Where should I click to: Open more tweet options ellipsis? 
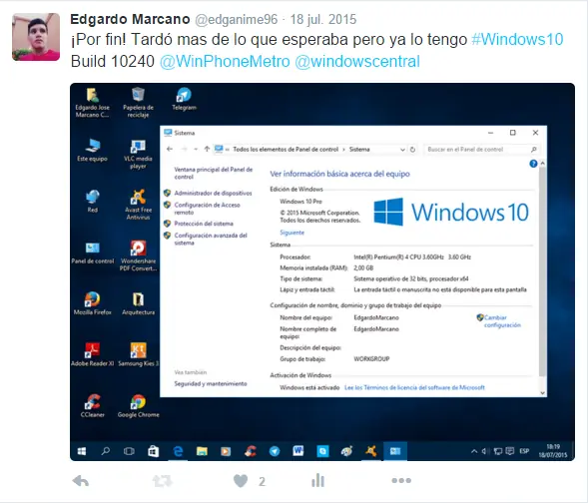(401, 480)
